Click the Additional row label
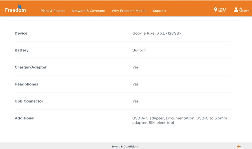The width and height of the screenshot is (252, 149). [25, 118]
